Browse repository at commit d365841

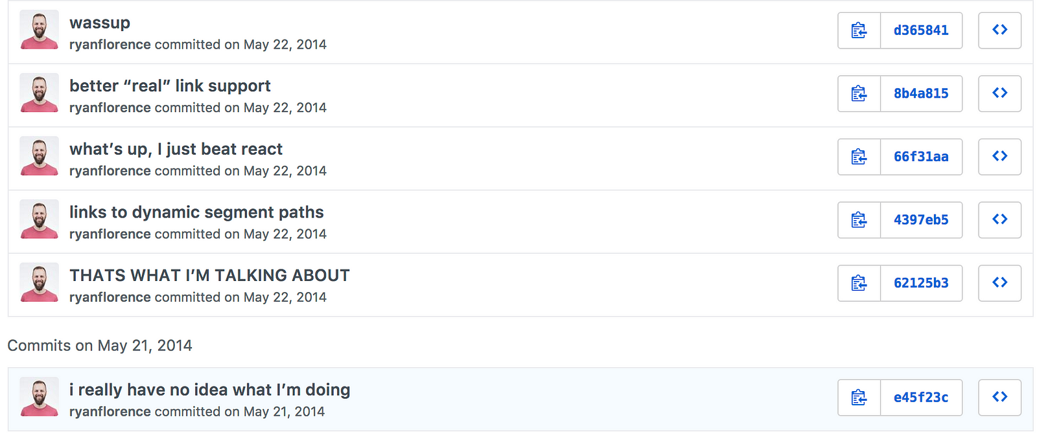coord(999,30)
